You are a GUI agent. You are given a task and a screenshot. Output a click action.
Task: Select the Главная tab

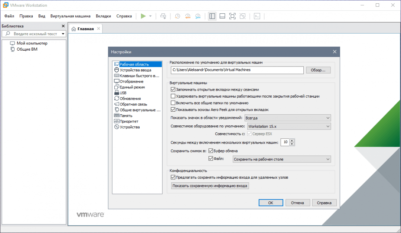(x=85, y=29)
